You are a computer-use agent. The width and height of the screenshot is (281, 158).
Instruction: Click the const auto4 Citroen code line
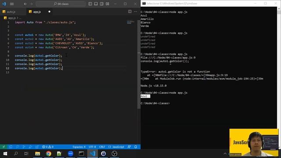coord(54,47)
